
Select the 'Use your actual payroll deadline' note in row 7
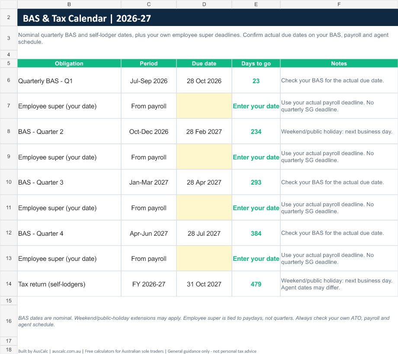339,106
